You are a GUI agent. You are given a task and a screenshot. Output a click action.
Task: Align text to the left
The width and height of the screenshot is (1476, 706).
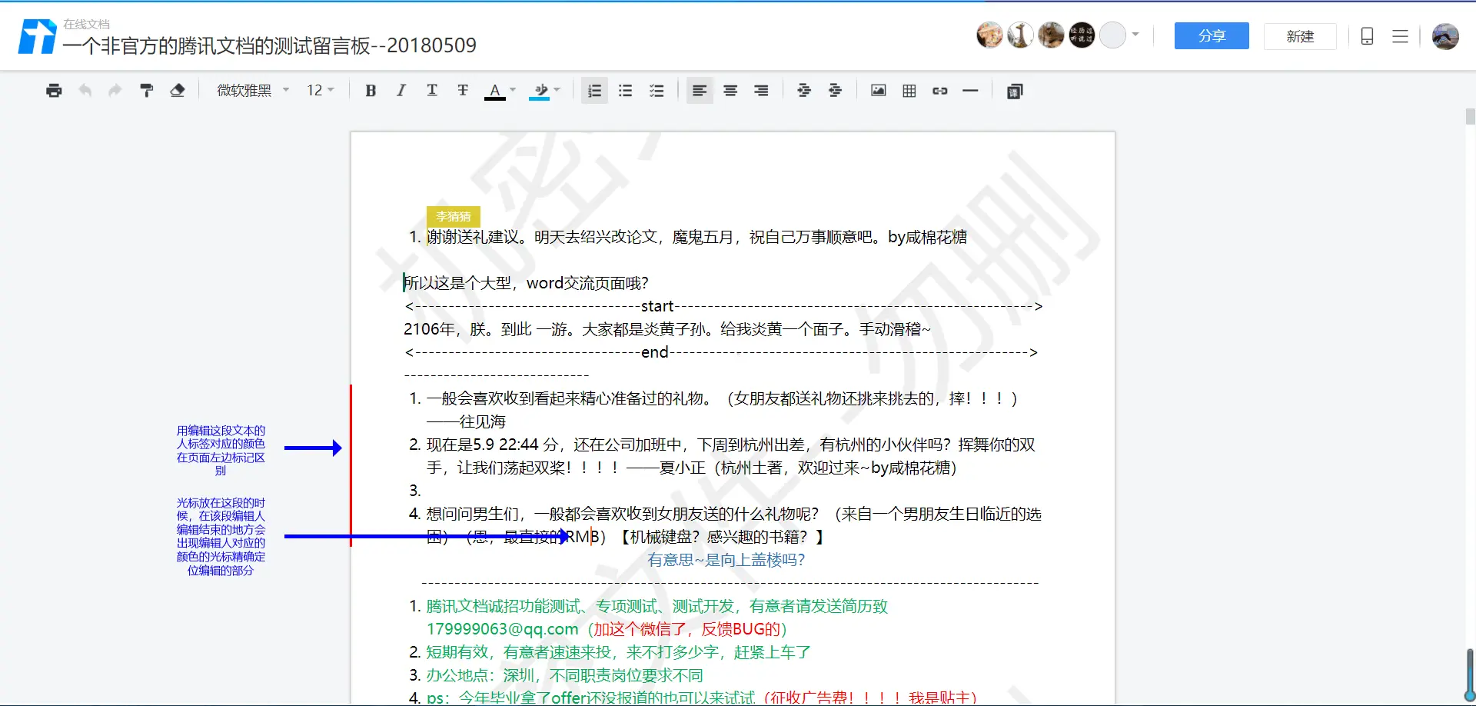[x=700, y=91]
